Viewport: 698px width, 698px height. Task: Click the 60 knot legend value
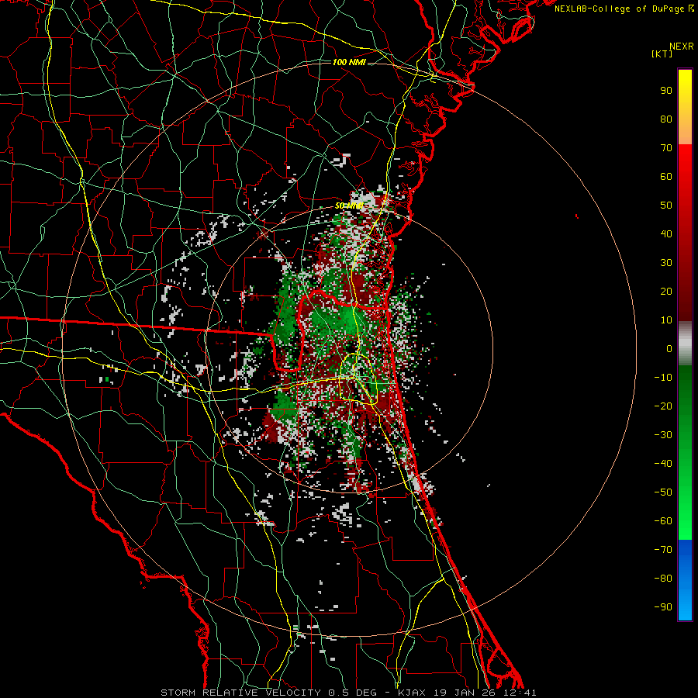coord(666,177)
